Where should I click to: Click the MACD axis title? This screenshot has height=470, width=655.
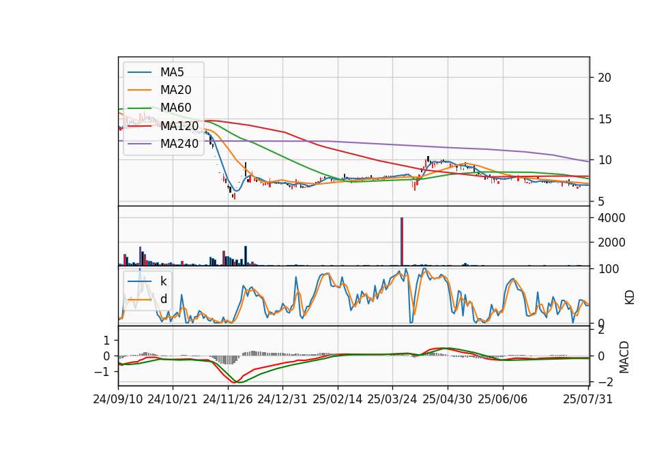[x=624, y=357]
